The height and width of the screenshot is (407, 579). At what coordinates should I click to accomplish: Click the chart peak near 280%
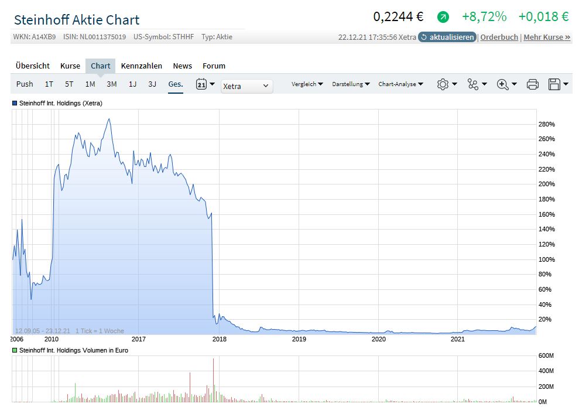point(108,119)
